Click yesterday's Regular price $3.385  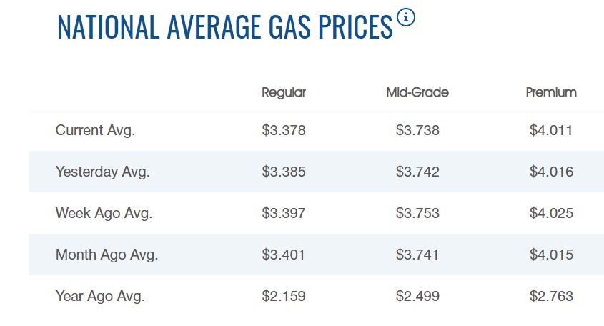tap(284, 172)
